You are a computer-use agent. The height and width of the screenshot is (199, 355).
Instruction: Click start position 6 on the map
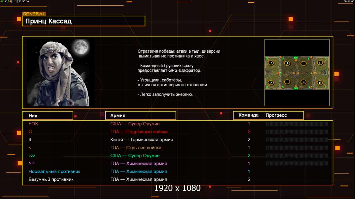[x=320, y=83]
